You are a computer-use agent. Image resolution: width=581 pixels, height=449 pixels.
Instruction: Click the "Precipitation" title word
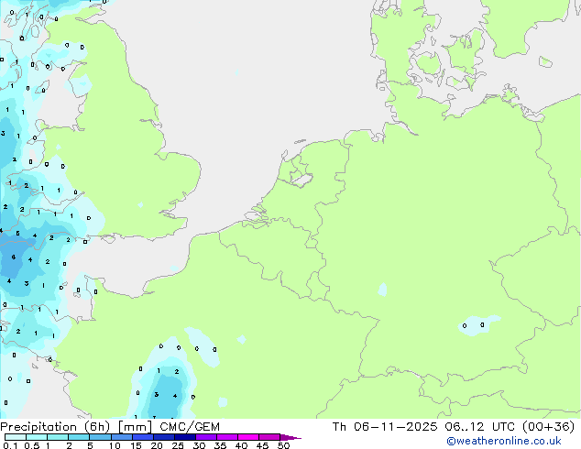tap(38, 427)
